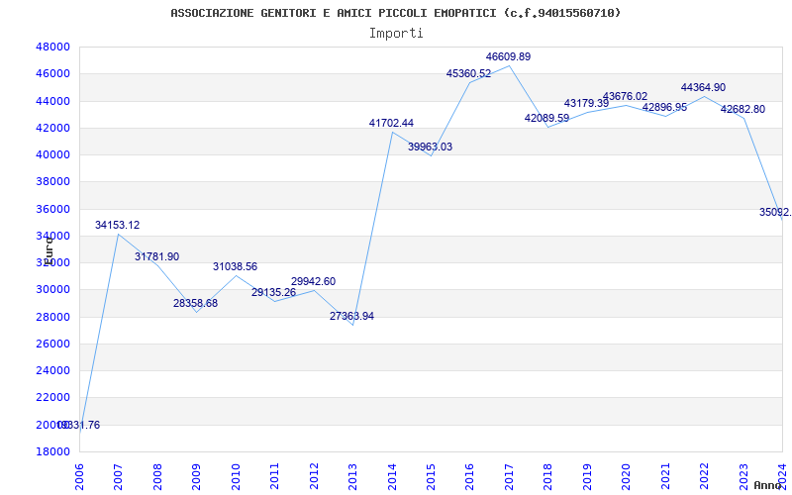Click the x-axis year 2014

point(392,476)
